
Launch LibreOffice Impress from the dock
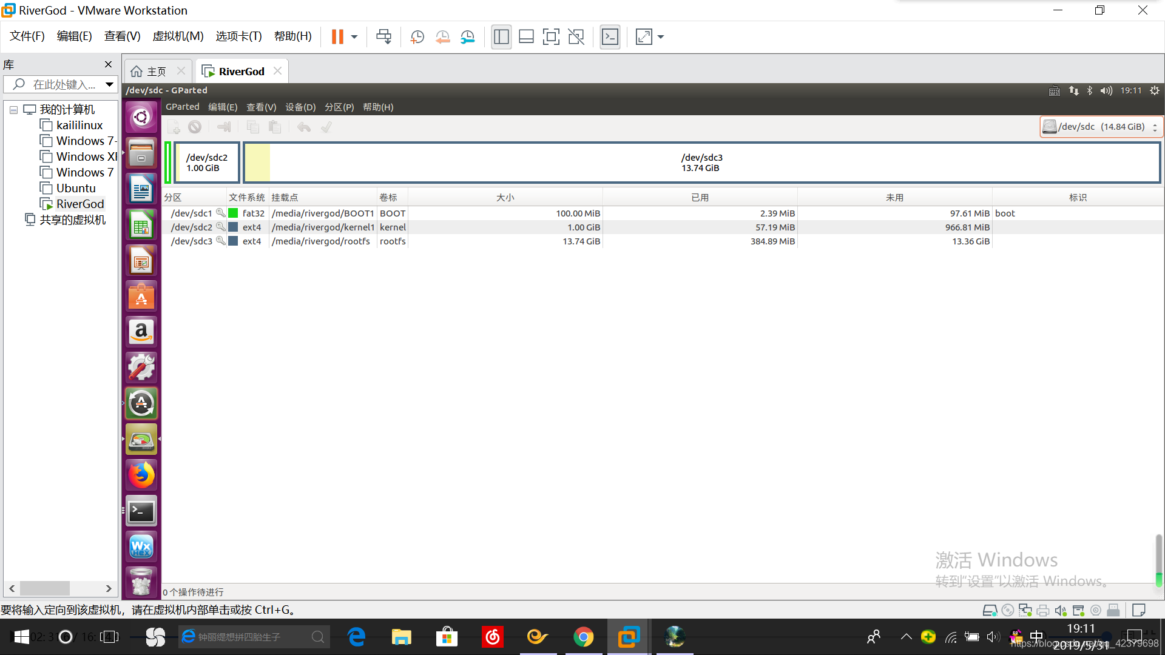[x=141, y=261]
